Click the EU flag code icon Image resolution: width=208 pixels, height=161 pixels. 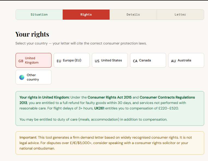point(59,61)
